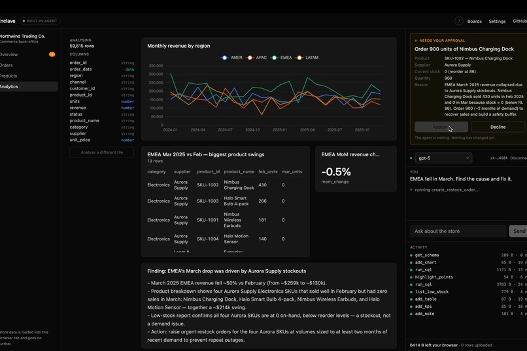The height and width of the screenshot is (351, 527).
Task: Select the order_date column
Action: pyautogui.click(x=102, y=69)
